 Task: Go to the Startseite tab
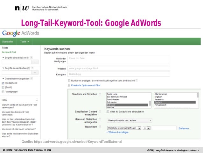point(8,42)
